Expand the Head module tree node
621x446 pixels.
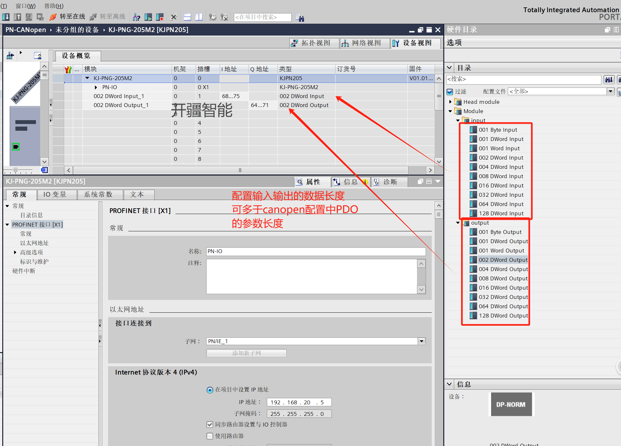450,102
